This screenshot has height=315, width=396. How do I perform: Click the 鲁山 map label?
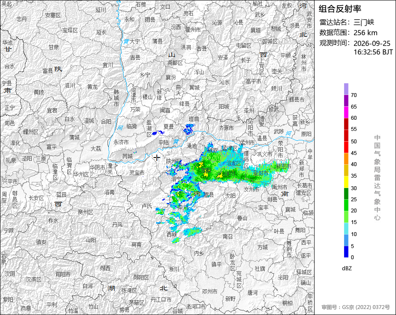242,218
